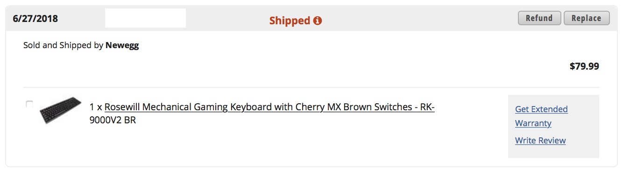Click the $79.99 order total
This screenshot has width=623, height=171.
click(x=584, y=66)
